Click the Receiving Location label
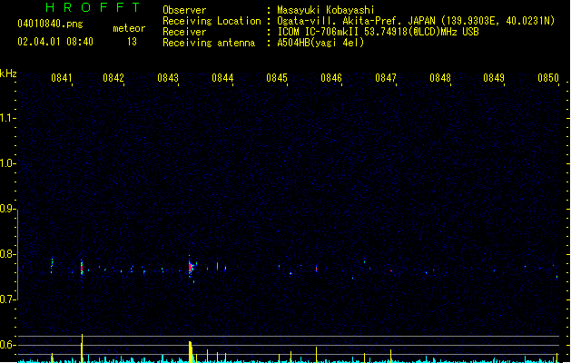Image resolution: width=571 pixels, height=363 pixels. tap(212, 21)
